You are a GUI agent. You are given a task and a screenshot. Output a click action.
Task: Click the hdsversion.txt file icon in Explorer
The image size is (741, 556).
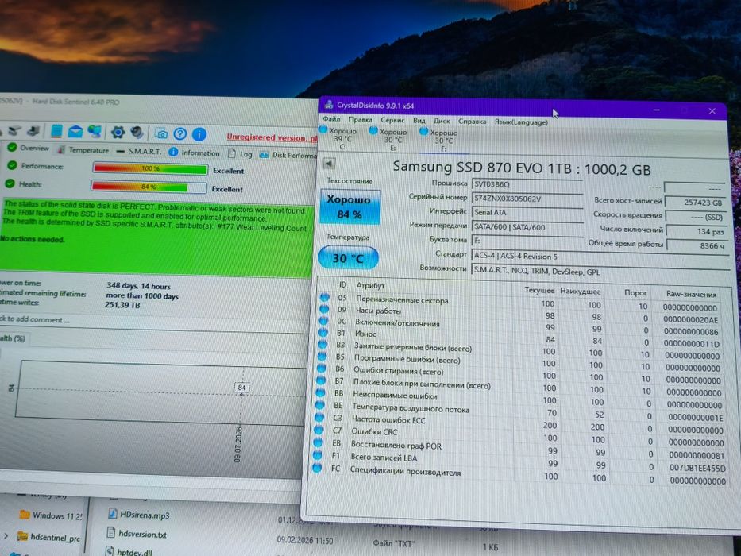(110, 533)
